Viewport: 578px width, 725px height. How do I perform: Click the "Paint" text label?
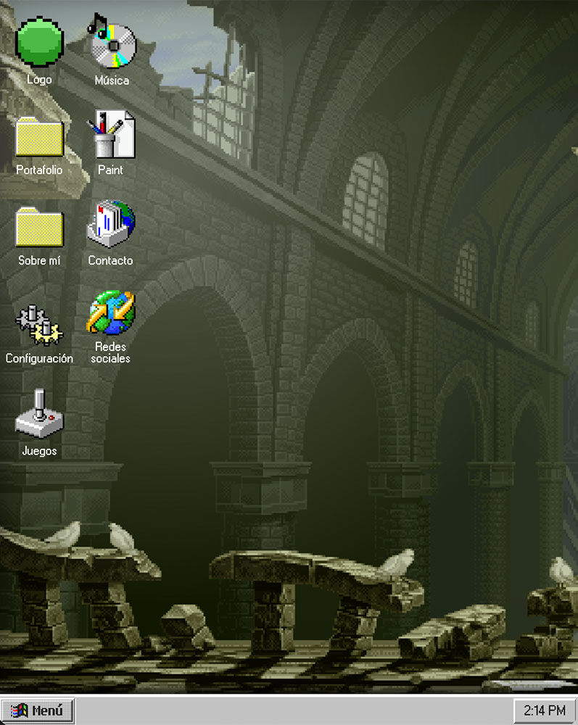pos(111,170)
